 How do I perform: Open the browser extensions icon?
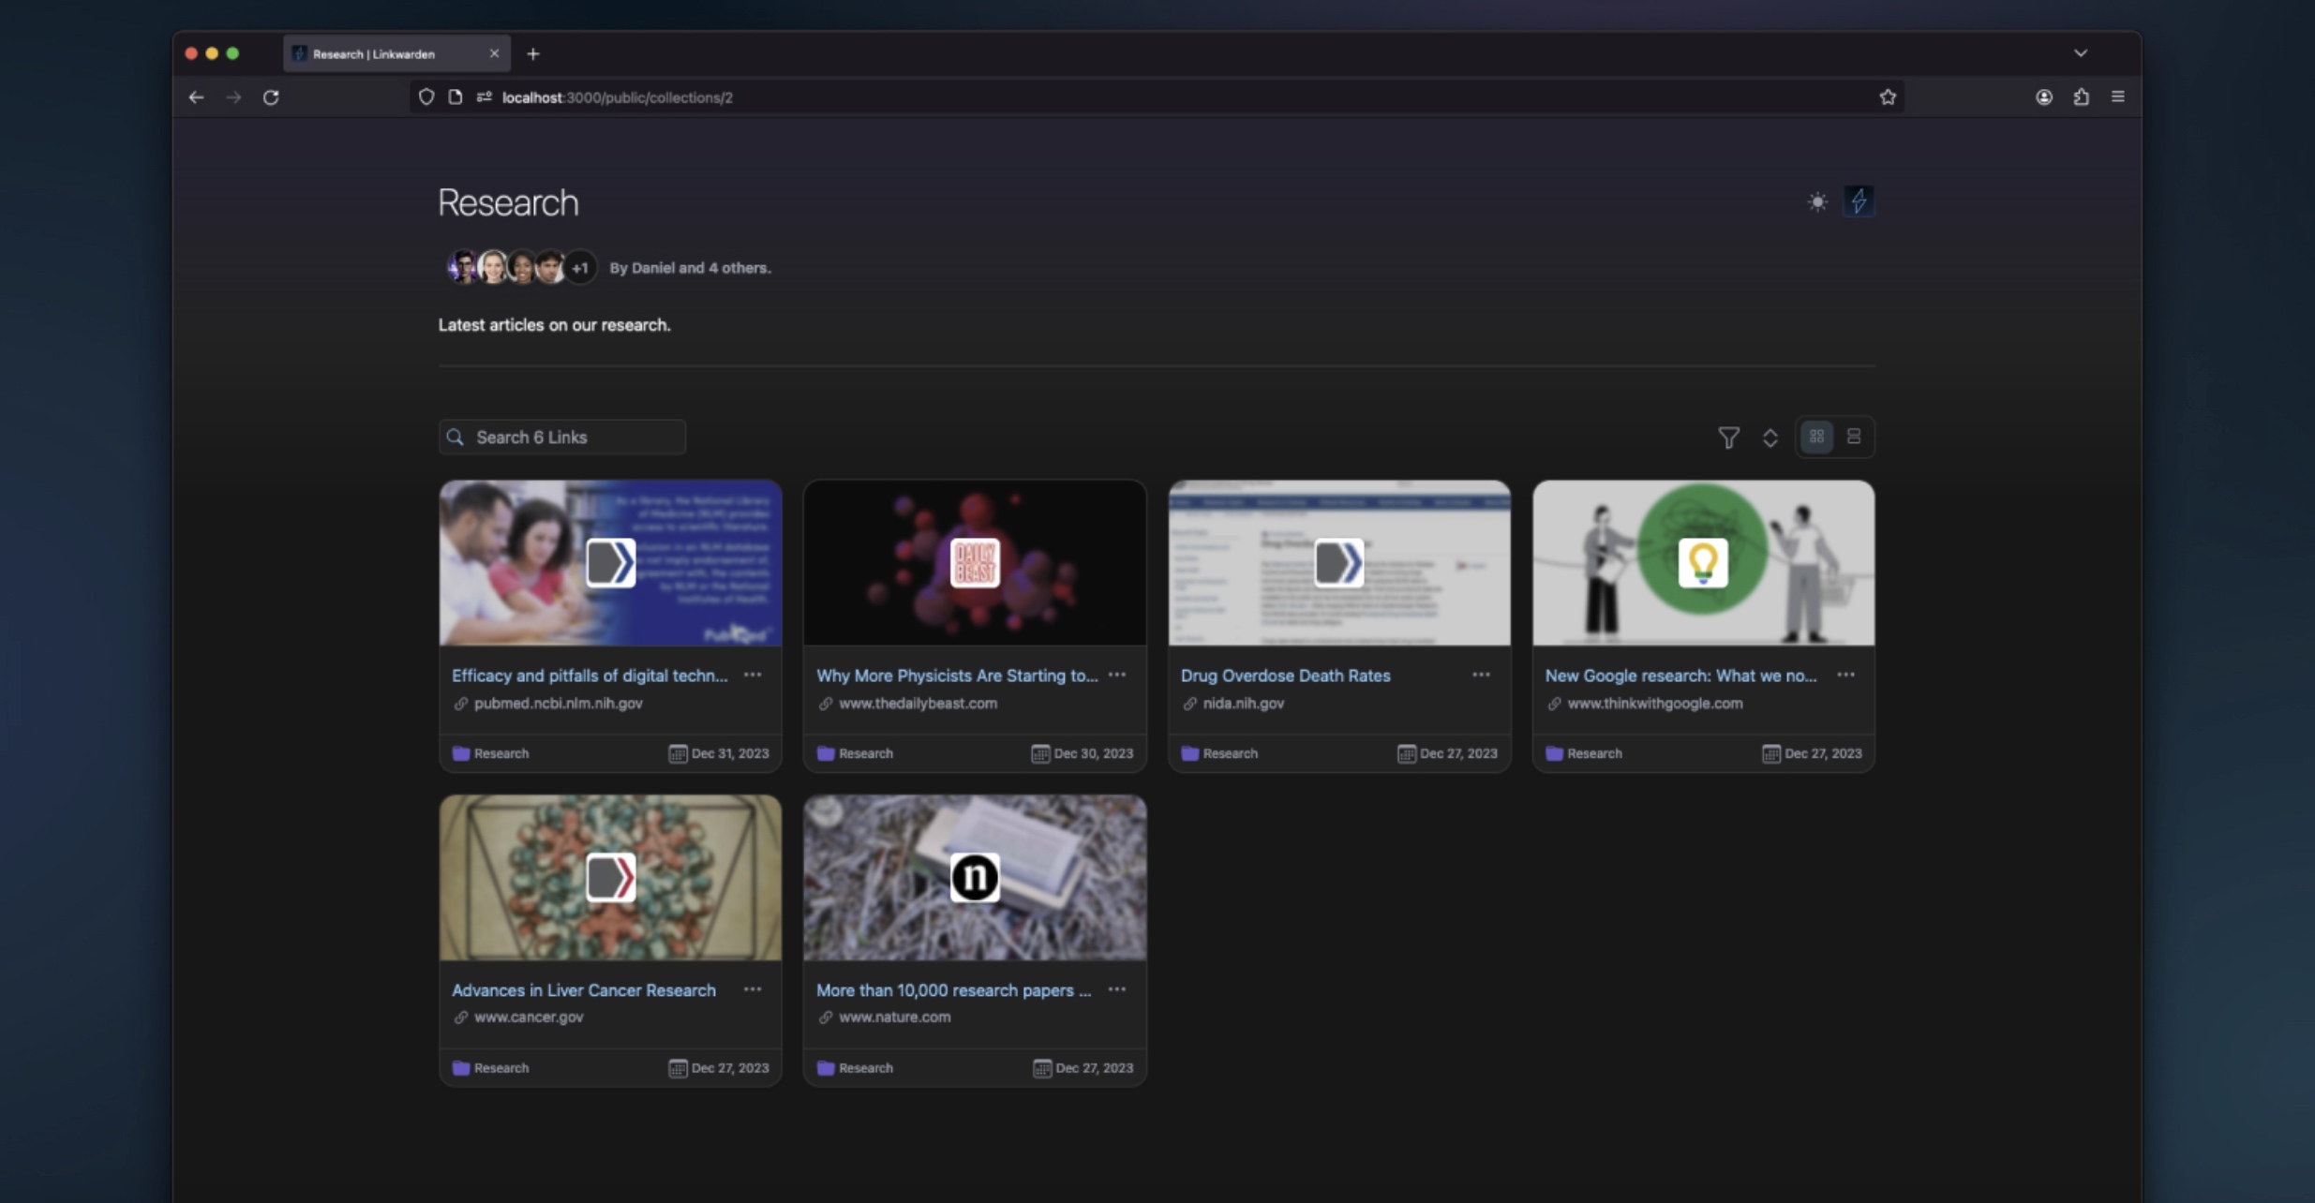pos(2081,97)
